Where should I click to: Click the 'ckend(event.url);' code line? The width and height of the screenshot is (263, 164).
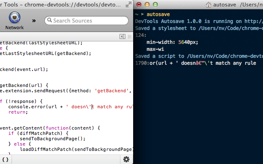point(24,69)
